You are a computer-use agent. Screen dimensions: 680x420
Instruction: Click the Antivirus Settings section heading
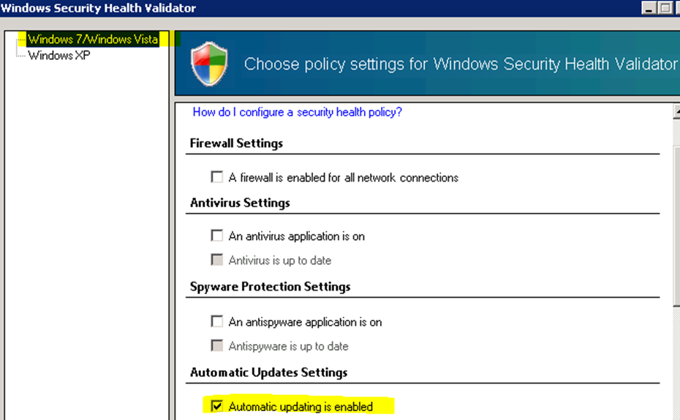(x=240, y=203)
